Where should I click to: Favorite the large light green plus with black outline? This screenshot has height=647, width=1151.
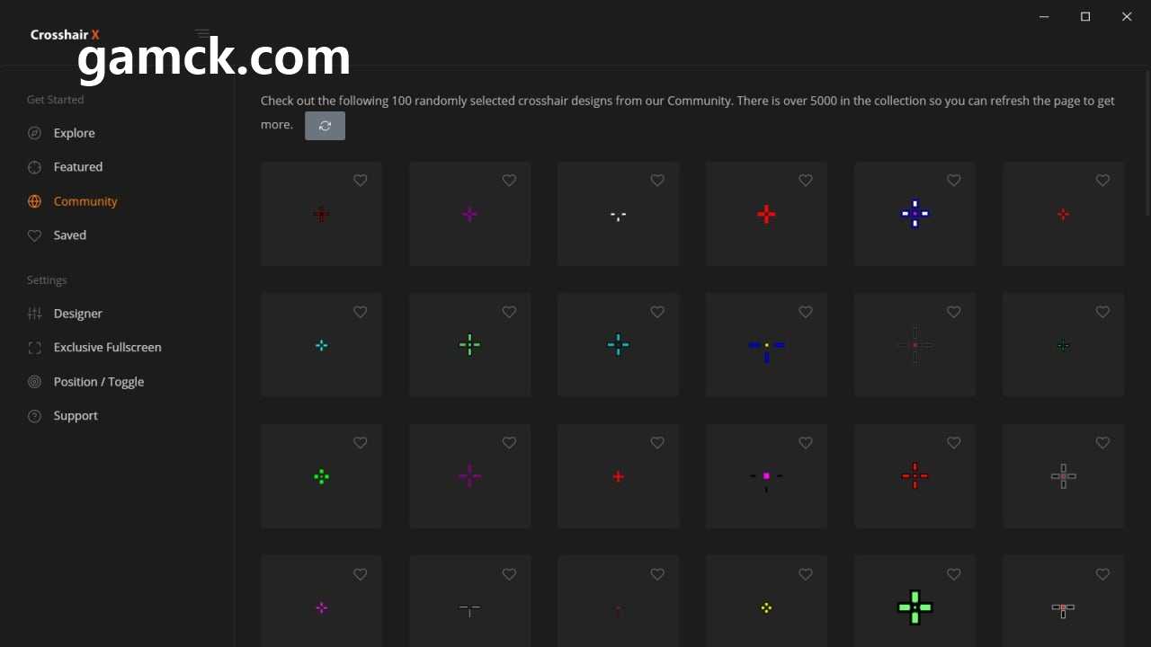[x=954, y=574]
